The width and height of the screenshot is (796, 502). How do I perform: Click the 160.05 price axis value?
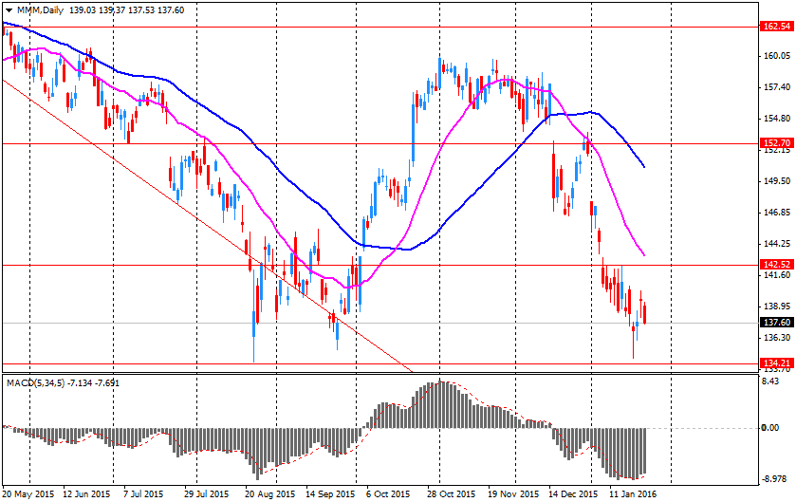pos(777,56)
